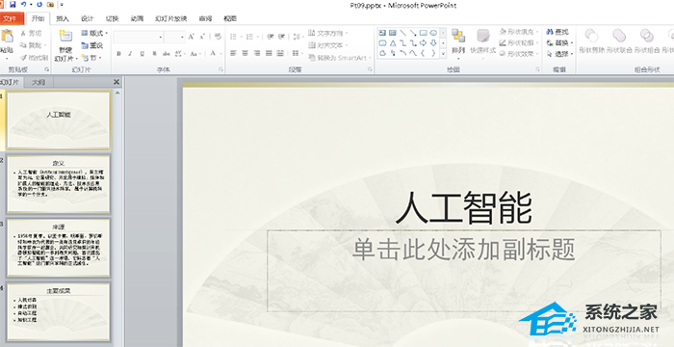Viewport: 674px width, 347px height.
Task: Open the font name combo box
Action: [139, 37]
